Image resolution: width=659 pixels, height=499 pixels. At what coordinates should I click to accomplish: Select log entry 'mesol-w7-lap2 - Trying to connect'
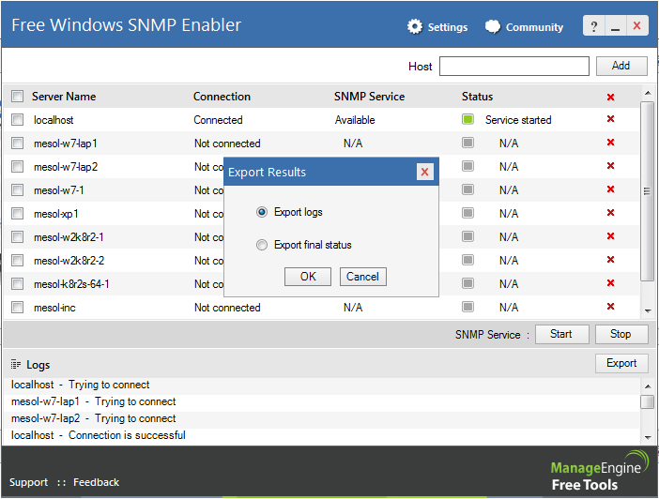click(x=93, y=418)
